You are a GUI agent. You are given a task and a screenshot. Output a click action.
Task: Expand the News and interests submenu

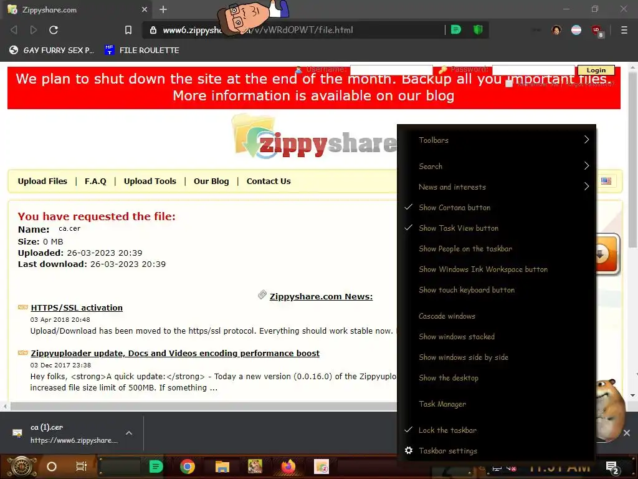click(x=497, y=187)
